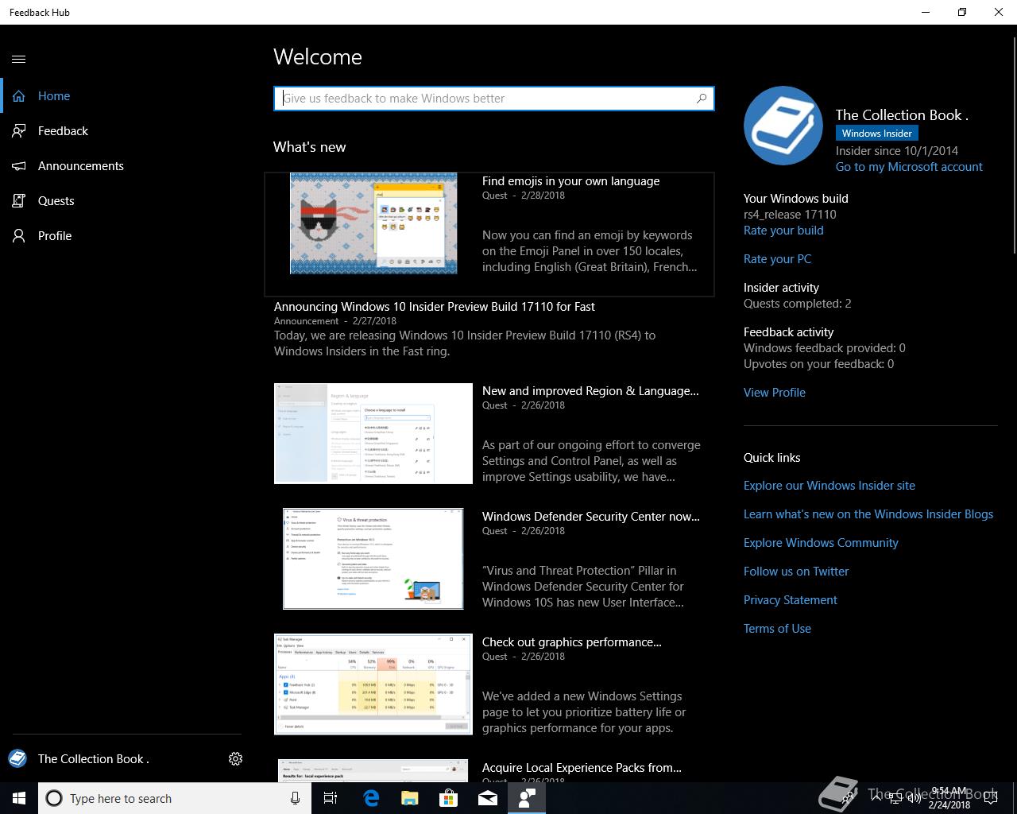Click Rate your PC link
Viewport: 1017px width, 814px height.
click(x=777, y=259)
